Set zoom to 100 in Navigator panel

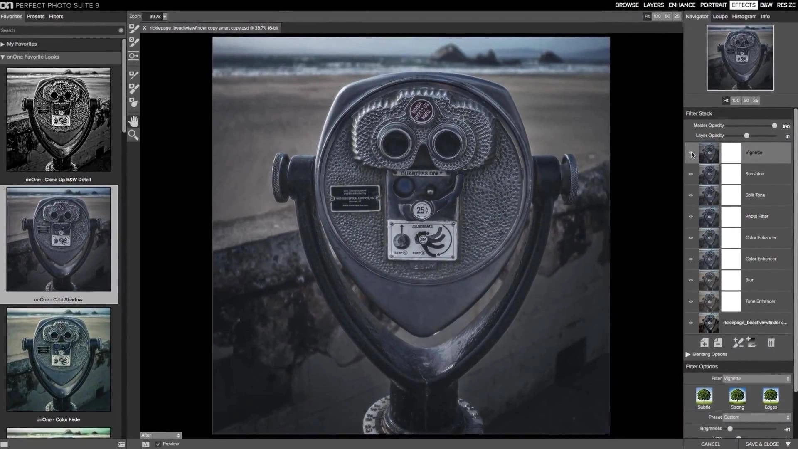pyautogui.click(x=736, y=101)
